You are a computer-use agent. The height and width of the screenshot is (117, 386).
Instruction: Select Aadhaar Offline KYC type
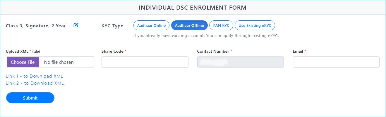(x=189, y=26)
